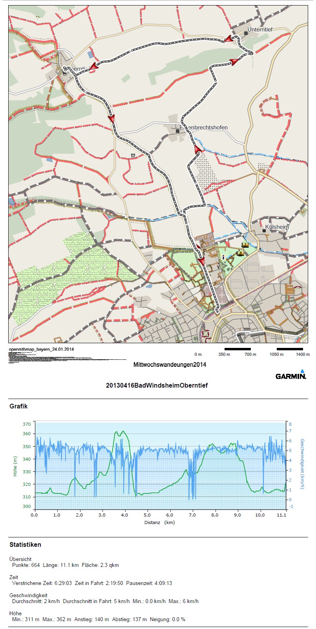Click the 700 m mark on scale bar
Screen dimensions: 316x629
pyautogui.click(x=250, y=354)
